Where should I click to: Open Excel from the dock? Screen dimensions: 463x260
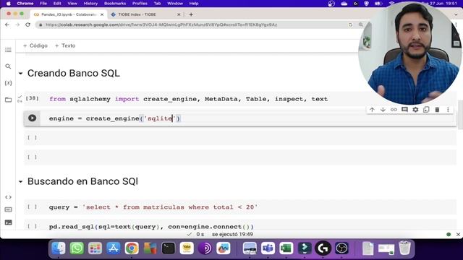point(286,248)
